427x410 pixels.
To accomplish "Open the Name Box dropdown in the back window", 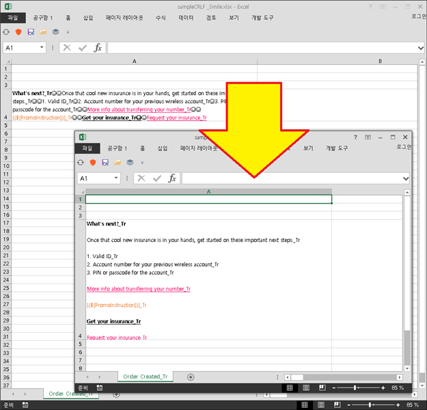I will point(42,47).
